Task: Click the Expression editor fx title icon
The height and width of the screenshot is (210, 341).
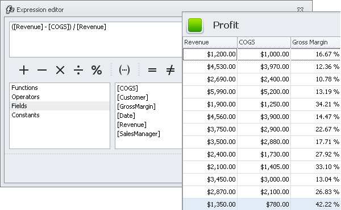Action: tap(10, 10)
